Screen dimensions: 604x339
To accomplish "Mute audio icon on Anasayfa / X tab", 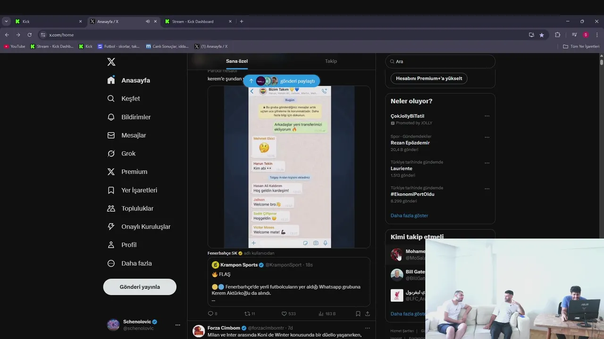I will [x=148, y=21].
